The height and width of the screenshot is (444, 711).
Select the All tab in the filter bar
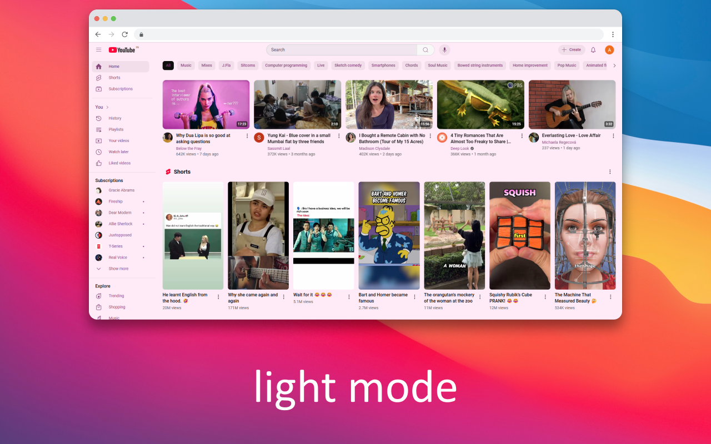point(168,65)
